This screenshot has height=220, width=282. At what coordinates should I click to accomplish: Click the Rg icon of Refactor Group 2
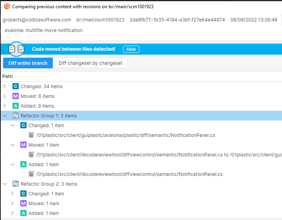coord(16,184)
